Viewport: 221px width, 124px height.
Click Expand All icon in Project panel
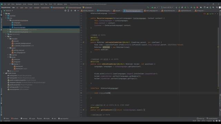click(68, 11)
